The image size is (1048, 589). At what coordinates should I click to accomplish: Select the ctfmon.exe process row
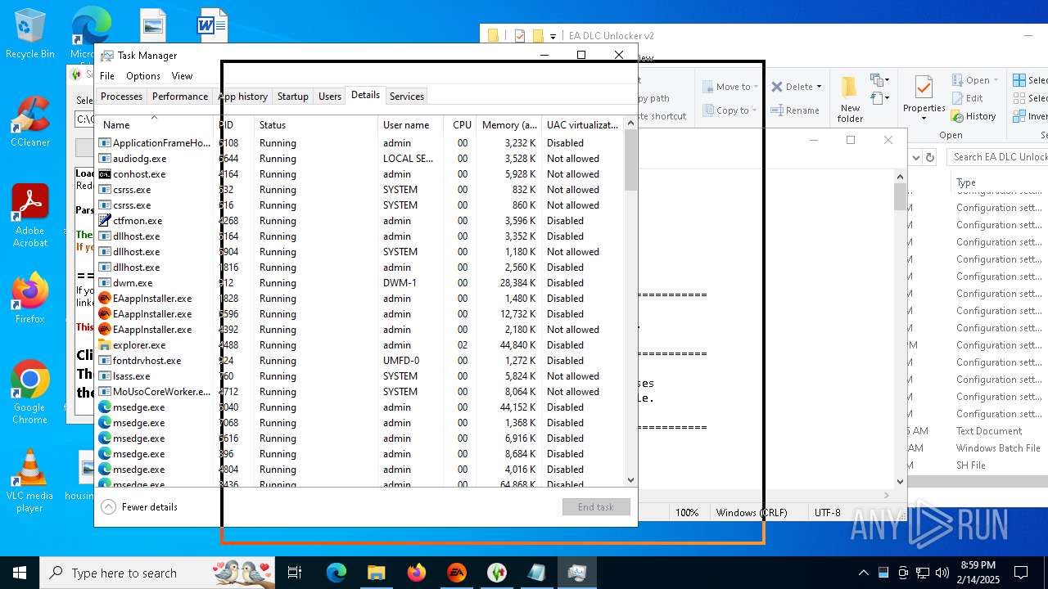point(359,221)
